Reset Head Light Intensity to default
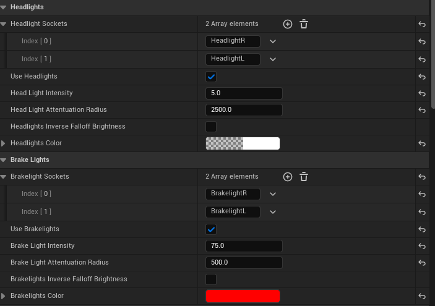 (421, 93)
